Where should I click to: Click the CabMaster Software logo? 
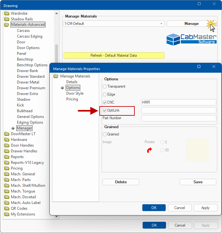tap(191, 39)
